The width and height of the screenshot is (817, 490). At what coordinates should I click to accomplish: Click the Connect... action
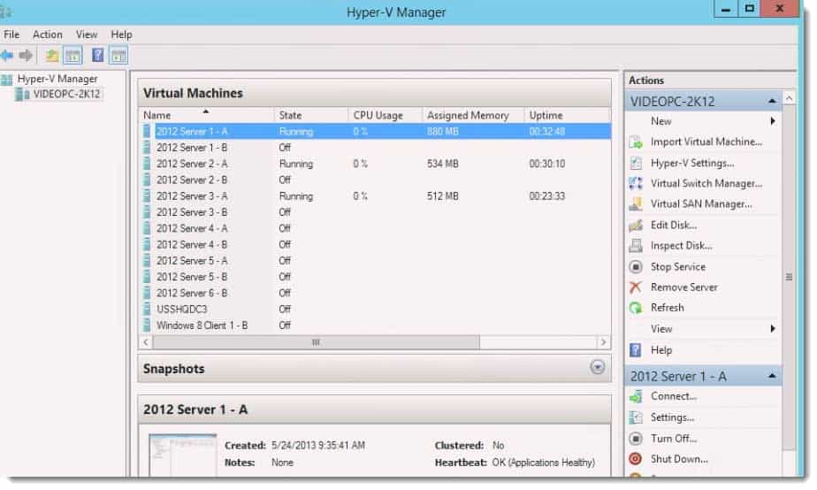(x=673, y=397)
